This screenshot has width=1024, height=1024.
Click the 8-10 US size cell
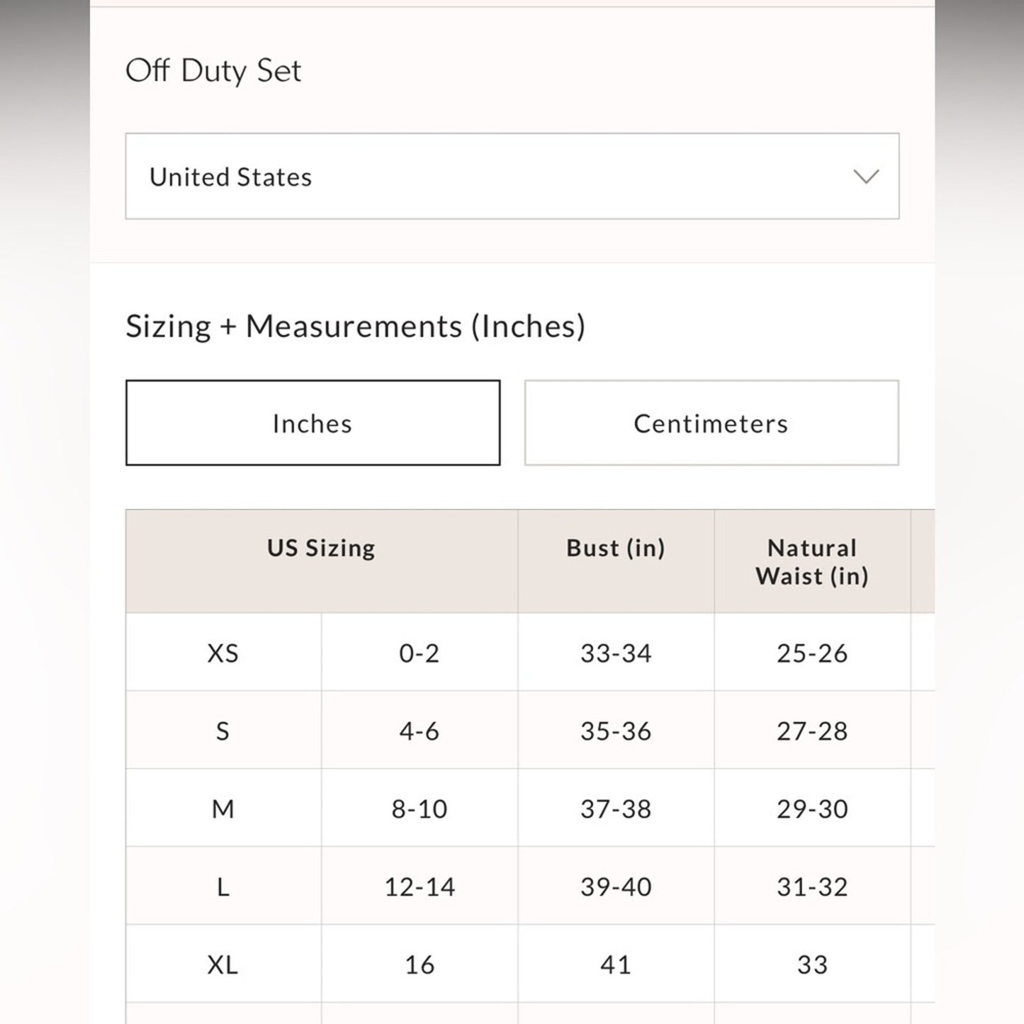pyautogui.click(x=419, y=809)
